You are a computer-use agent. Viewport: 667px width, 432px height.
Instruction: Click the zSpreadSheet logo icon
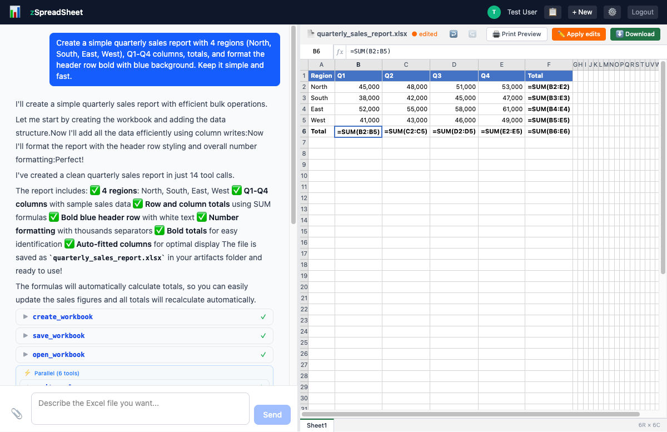(x=14, y=11)
